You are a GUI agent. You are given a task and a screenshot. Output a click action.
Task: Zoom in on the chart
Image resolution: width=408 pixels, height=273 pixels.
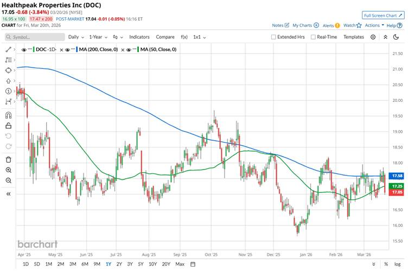point(8,170)
